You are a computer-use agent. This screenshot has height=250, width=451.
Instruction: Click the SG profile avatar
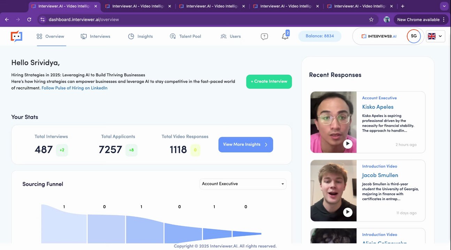[x=414, y=36]
